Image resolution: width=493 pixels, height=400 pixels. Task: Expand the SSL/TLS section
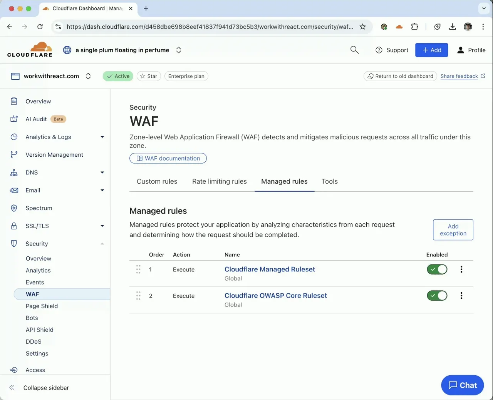tap(102, 226)
